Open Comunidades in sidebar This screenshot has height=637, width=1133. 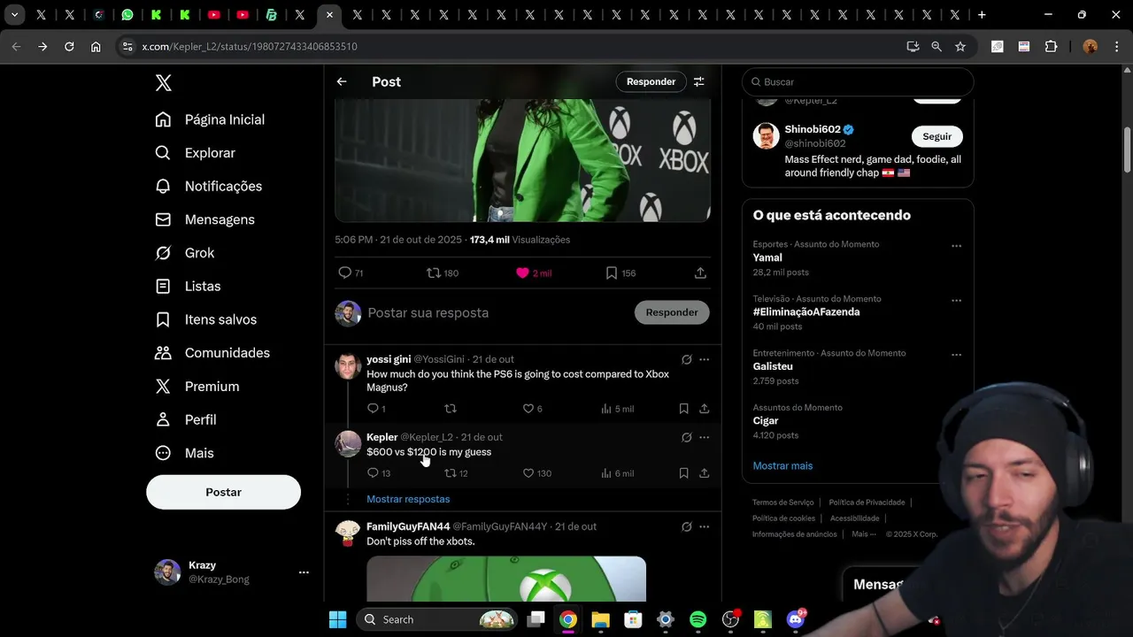pos(212,353)
